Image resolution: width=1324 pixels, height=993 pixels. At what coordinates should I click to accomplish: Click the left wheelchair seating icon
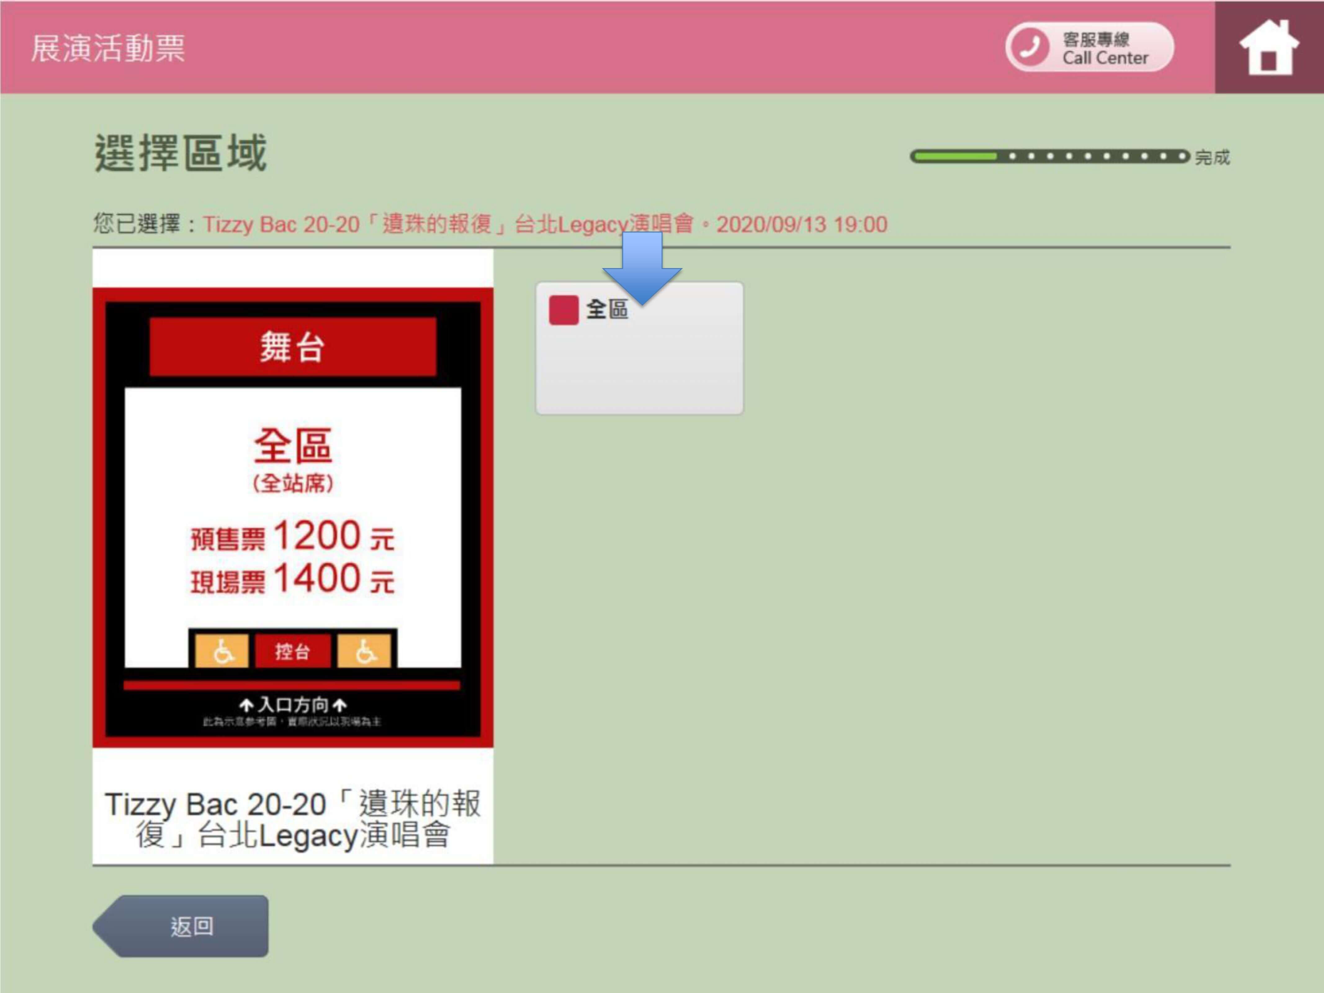click(223, 651)
